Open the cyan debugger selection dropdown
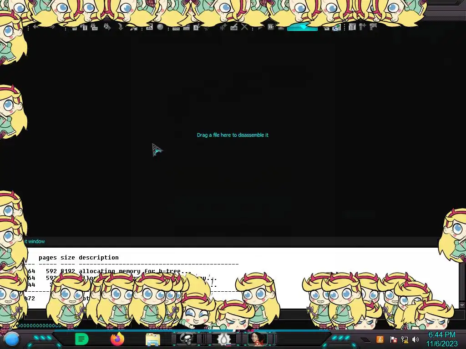The image size is (466, 349). 302,28
